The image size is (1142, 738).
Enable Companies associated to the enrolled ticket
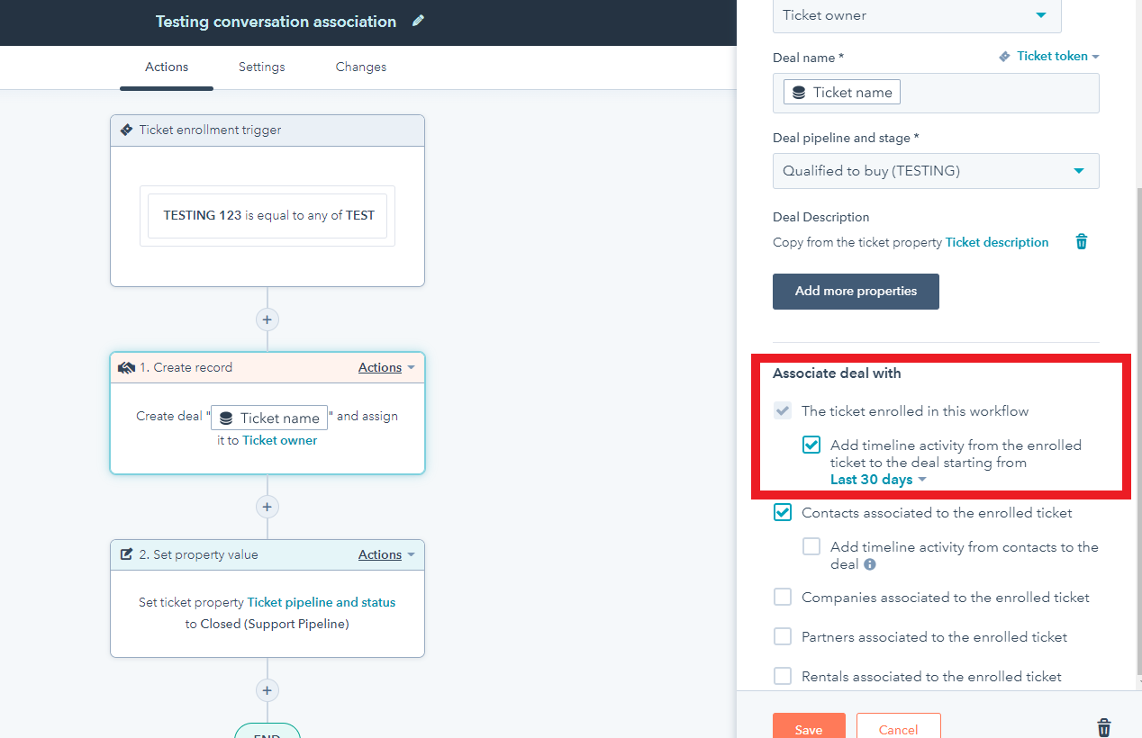tap(783, 598)
